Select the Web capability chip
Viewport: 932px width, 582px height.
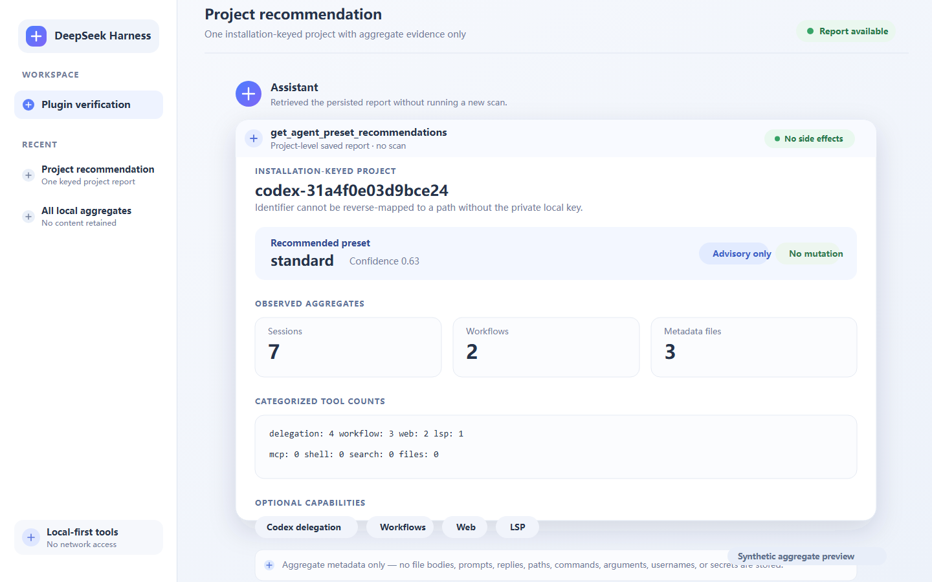click(466, 527)
